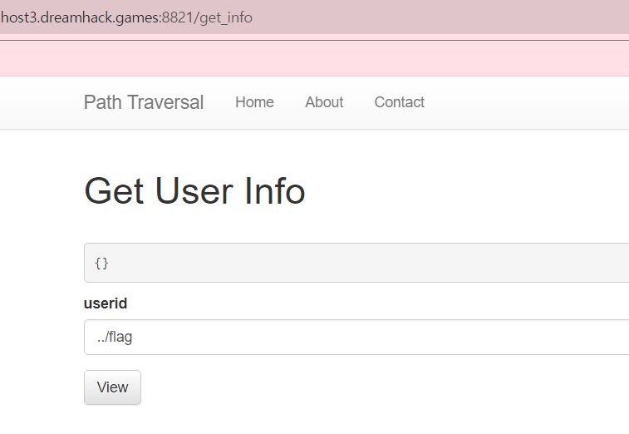
Task: Click the Get User Info heading
Action: (194, 191)
